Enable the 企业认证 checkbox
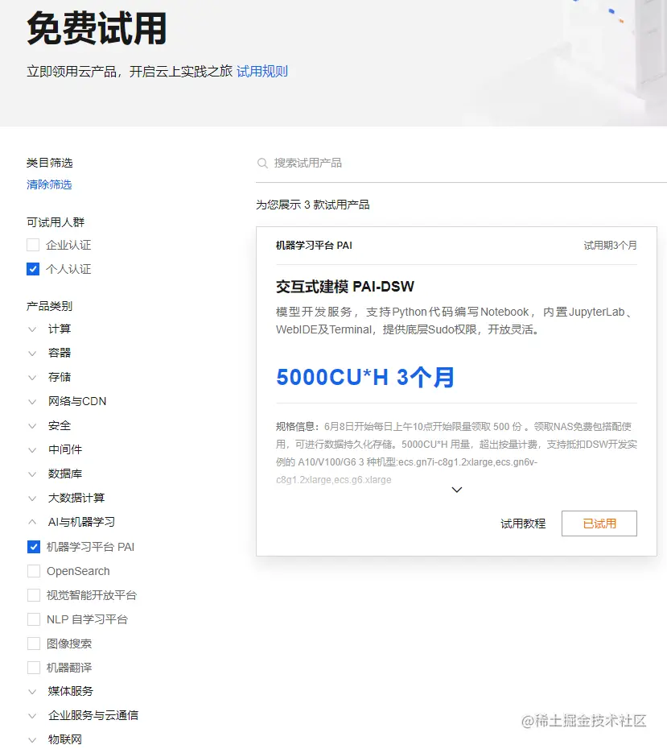667x749 pixels. point(33,245)
